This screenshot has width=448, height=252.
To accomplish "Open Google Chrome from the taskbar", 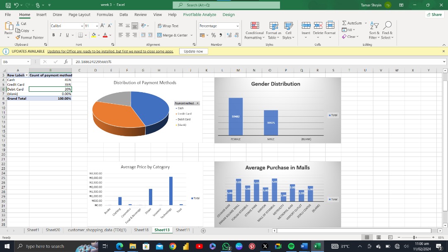I will 173,246.
